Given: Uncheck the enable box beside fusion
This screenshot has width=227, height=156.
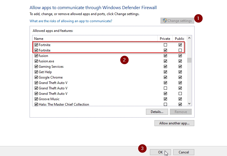Looking at the screenshot, I should pyautogui.click(x=36, y=56).
